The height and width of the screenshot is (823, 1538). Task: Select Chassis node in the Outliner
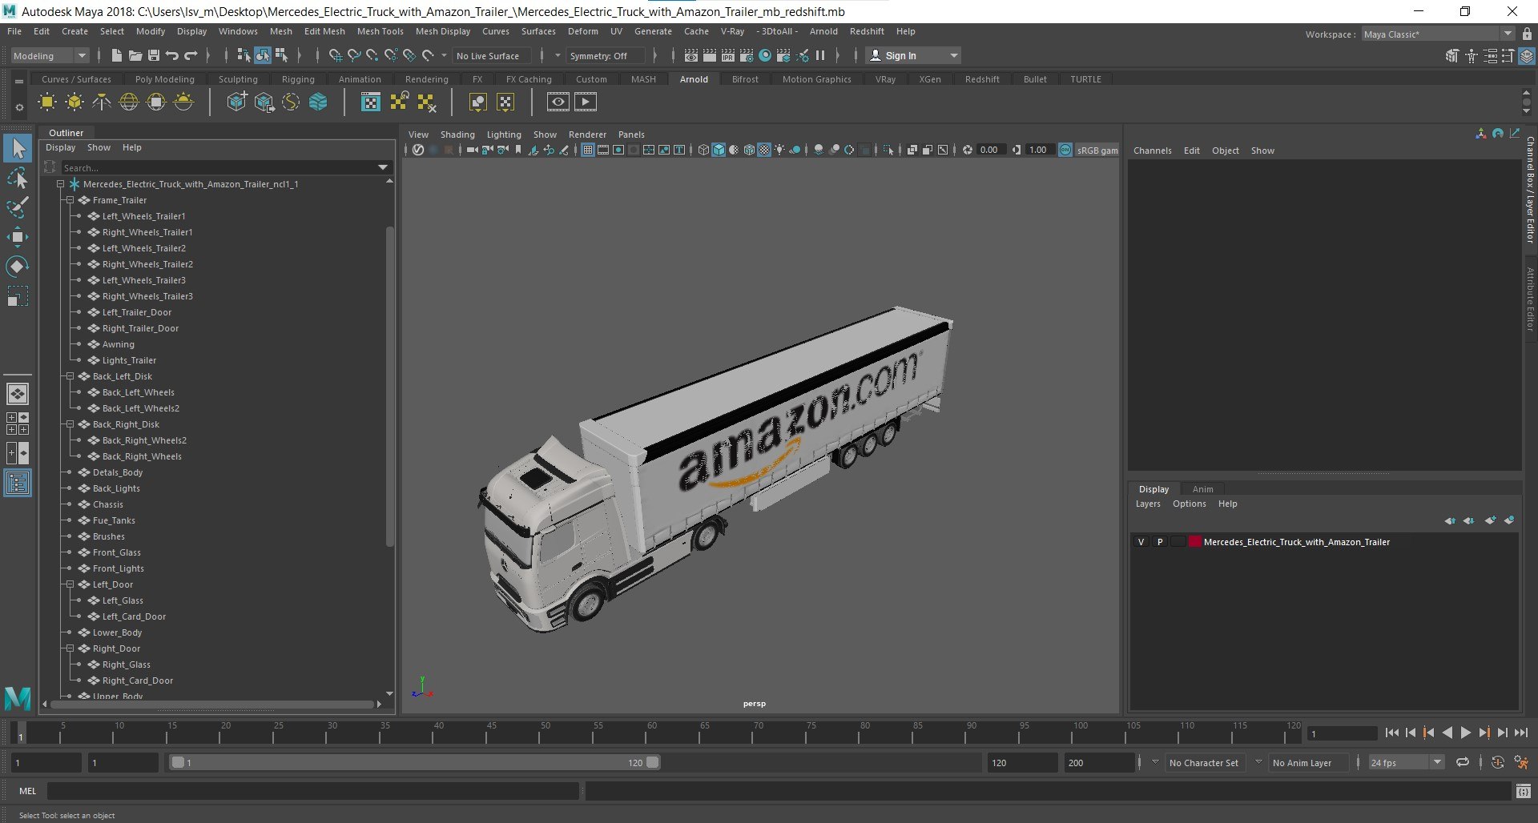pos(107,504)
